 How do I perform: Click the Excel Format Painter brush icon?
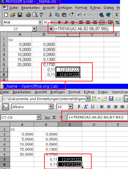pos(71,15)
